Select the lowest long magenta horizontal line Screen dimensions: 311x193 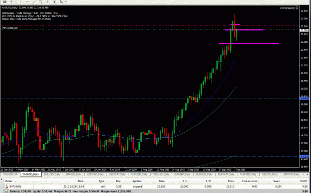249,43
